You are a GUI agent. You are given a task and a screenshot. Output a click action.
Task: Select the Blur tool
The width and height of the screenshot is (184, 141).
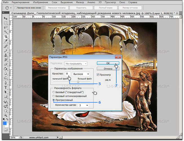point(6,73)
